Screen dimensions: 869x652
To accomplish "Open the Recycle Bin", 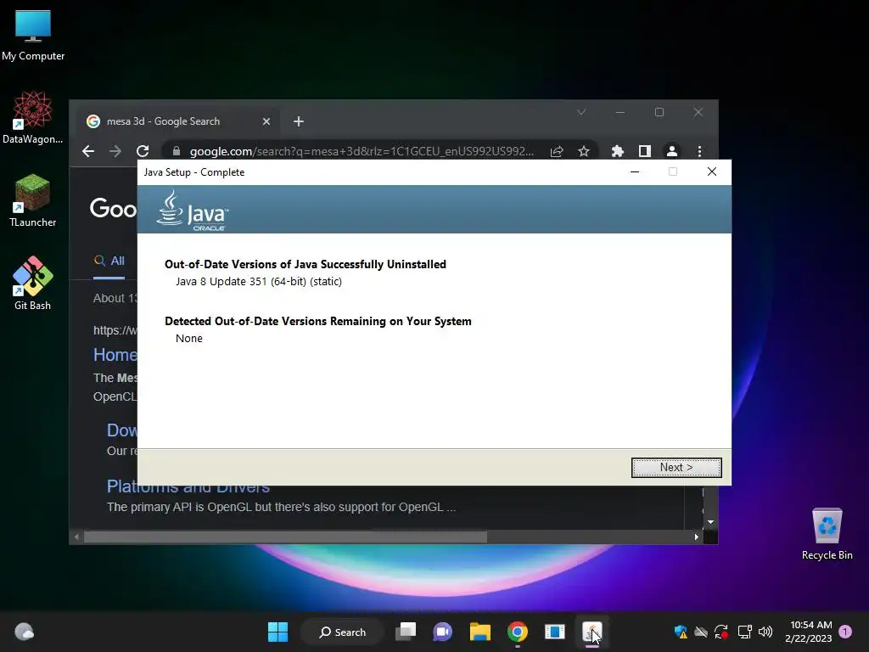I will pos(827,535).
